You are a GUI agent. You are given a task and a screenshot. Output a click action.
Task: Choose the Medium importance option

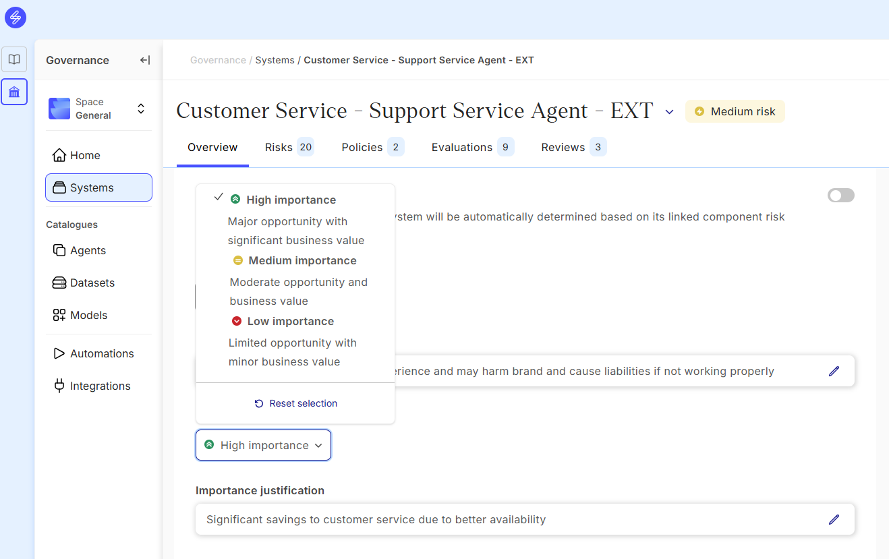tap(302, 261)
